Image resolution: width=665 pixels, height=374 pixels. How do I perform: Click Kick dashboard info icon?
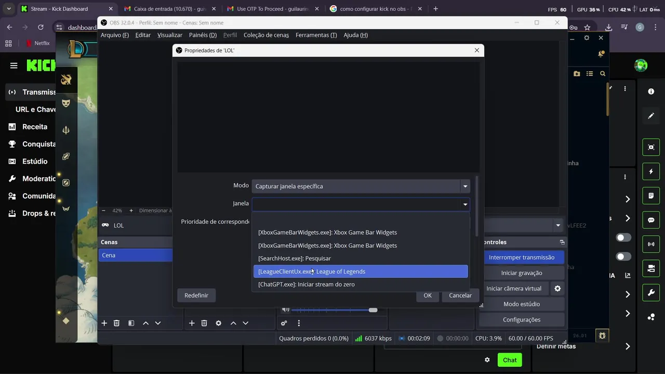click(651, 91)
